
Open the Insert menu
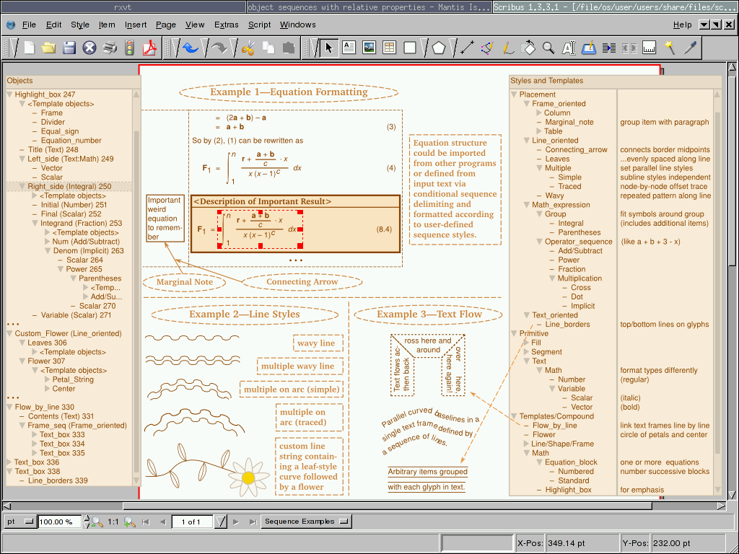136,25
